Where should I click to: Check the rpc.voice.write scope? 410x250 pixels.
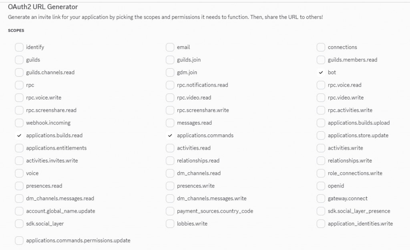coord(19,98)
